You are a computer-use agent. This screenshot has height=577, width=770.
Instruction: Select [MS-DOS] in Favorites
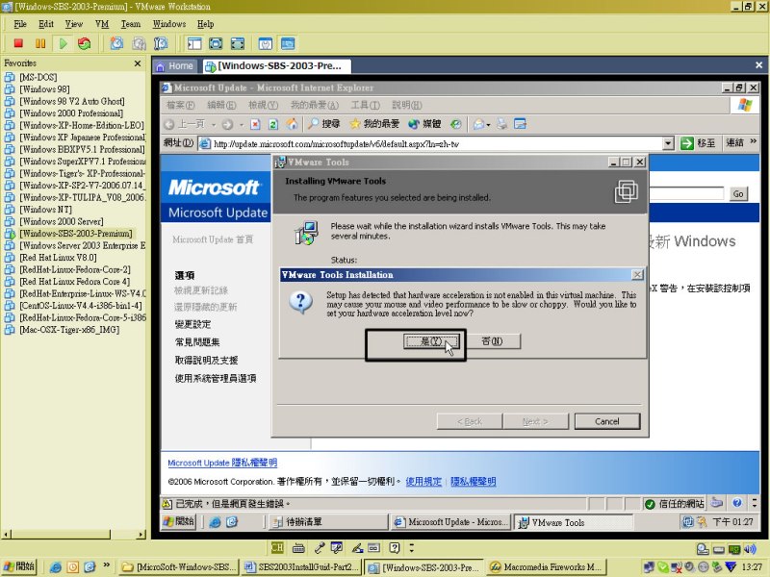click(x=38, y=77)
